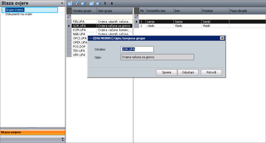The height and width of the screenshot is (143, 266).
Task: Click the Oznaka input field
Action: pos(137,49)
